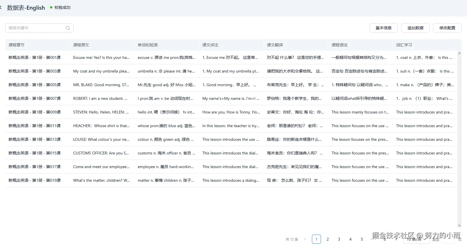The height and width of the screenshot is (246, 467).
Task: Click cell 'Come and meet our employee...'
Action: 101,167
